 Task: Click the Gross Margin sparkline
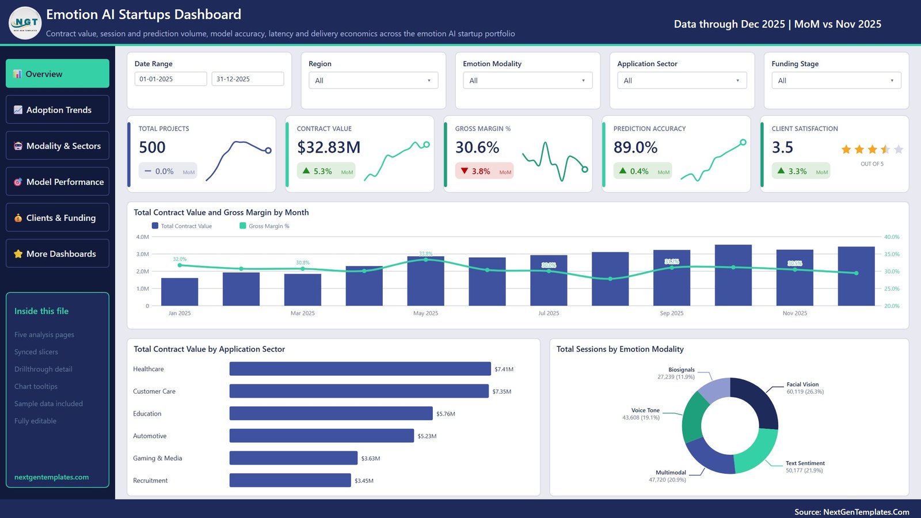[x=555, y=162]
